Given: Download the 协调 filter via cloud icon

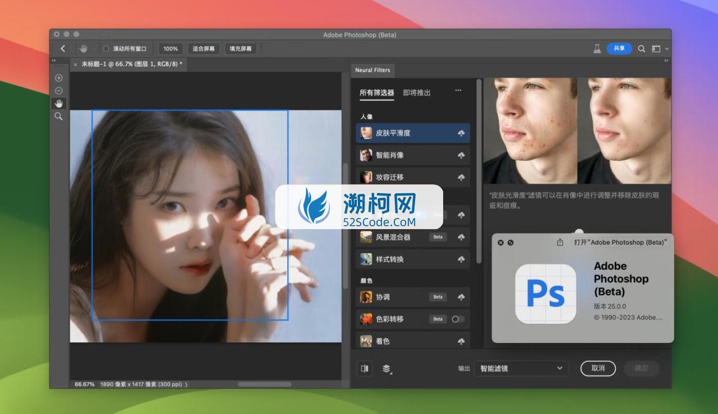Looking at the screenshot, I should (461, 297).
